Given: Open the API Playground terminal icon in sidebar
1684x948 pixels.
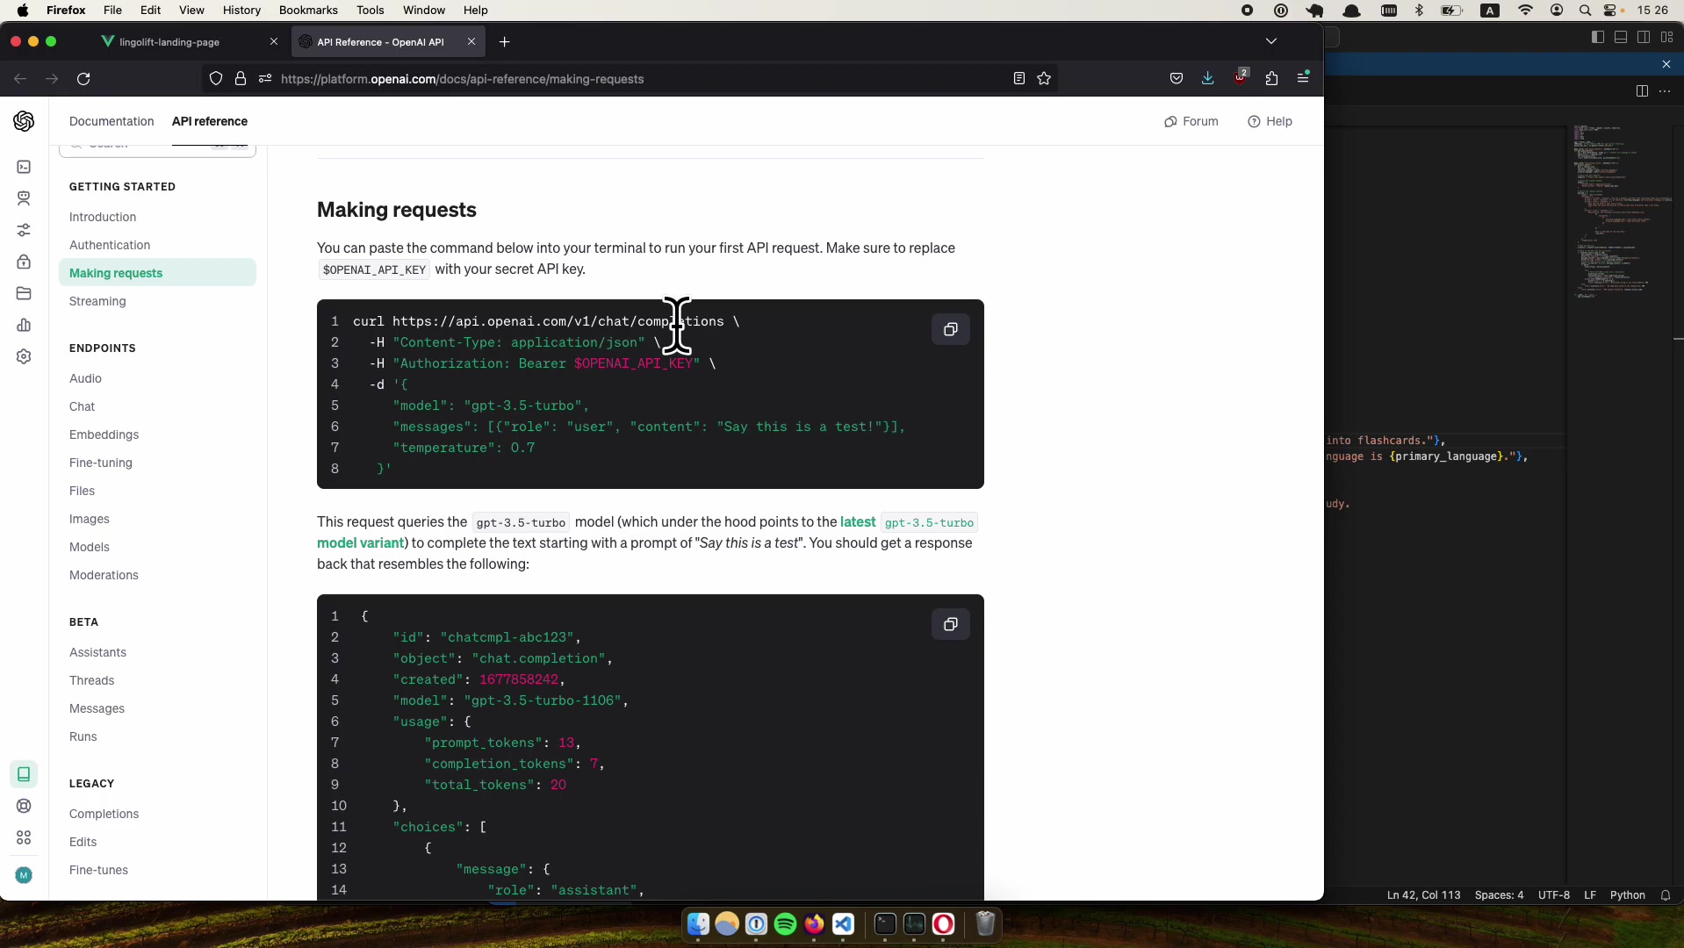Looking at the screenshot, I should click(24, 167).
